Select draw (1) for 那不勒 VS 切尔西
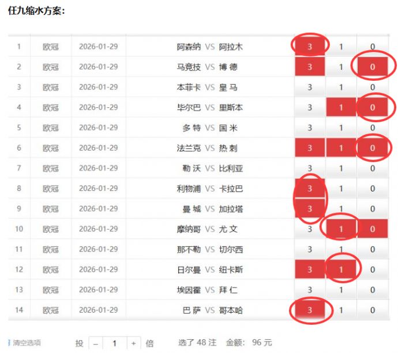Viewport: 398px width, 353px height. pos(341,249)
